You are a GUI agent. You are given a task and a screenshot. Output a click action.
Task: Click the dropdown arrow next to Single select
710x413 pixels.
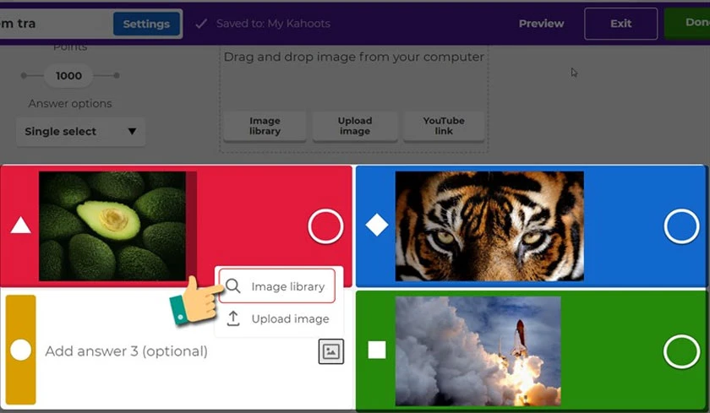click(132, 132)
